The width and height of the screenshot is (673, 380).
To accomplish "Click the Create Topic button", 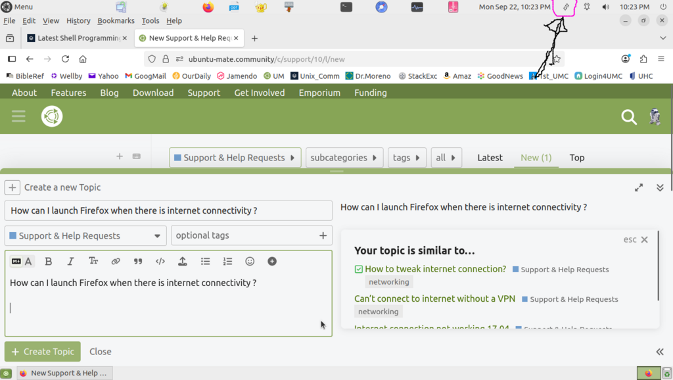I will (x=43, y=352).
